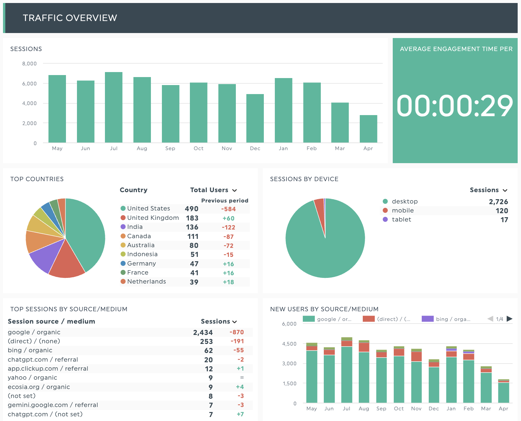Click the United States legend dot

(123, 208)
